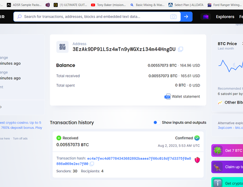The image size is (243, 187).
Task: Click the Get 7 BTC ad banner
Action: click(x=227, y=151)
